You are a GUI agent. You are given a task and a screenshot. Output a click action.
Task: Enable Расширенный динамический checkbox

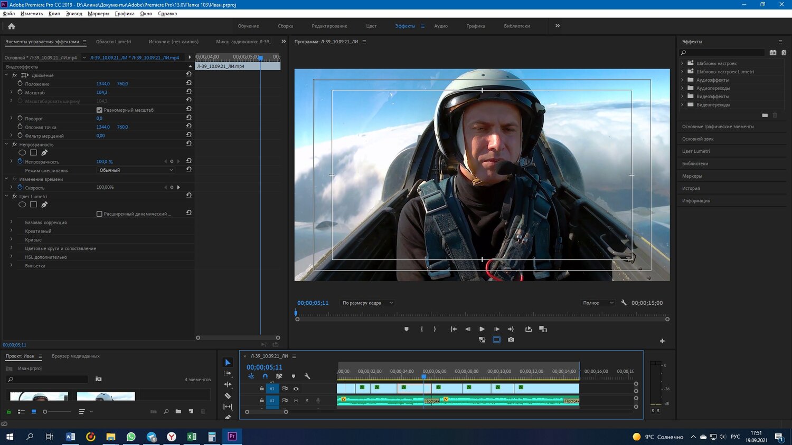(x=99, y=214)
